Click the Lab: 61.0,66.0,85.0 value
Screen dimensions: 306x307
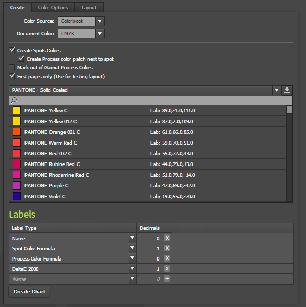pos(172,132)
